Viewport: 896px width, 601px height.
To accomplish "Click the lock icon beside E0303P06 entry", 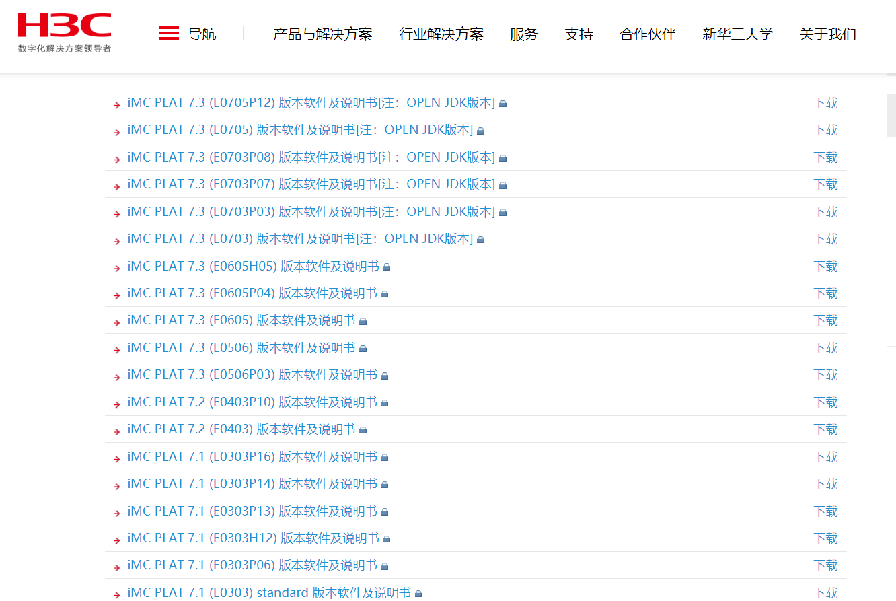I will tap(385, 566).
